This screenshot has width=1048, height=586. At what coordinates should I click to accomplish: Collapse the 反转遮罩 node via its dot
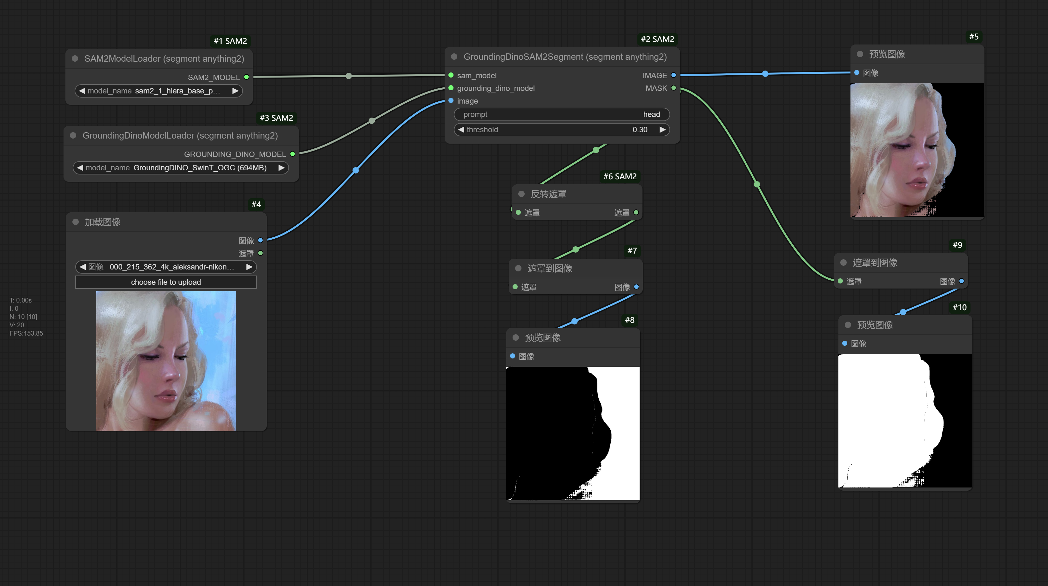(x=521, y=194)
